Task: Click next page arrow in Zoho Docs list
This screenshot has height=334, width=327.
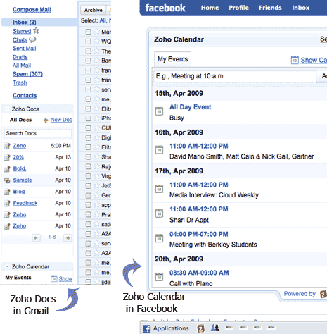Action: [x=68, y=237]
